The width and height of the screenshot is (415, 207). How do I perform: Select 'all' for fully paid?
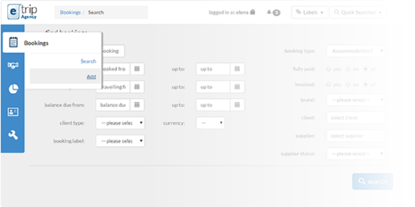pos(365,69)
